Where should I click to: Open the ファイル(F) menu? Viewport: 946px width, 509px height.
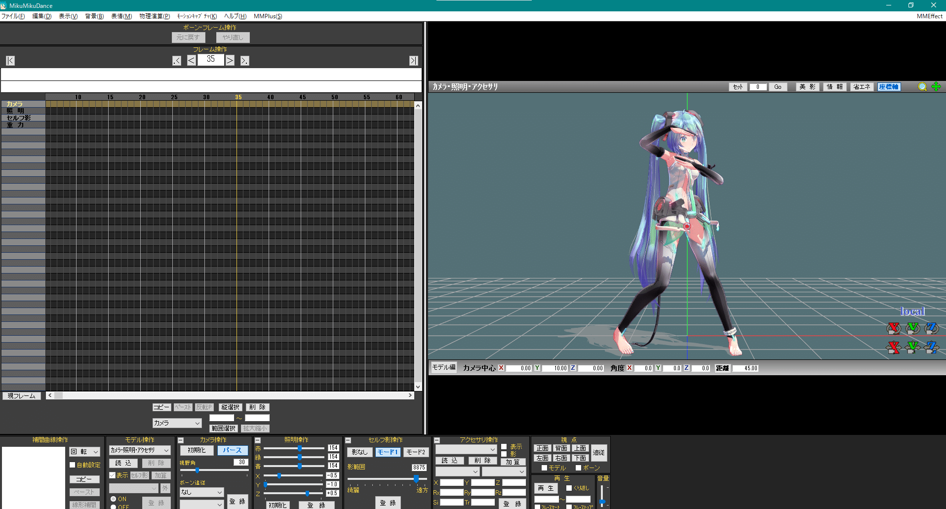click(13, 16)
